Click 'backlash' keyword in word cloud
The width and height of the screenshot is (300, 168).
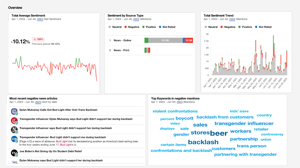(203, 142)
